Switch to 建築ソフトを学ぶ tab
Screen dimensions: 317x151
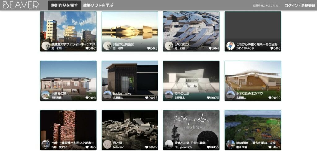98,6
